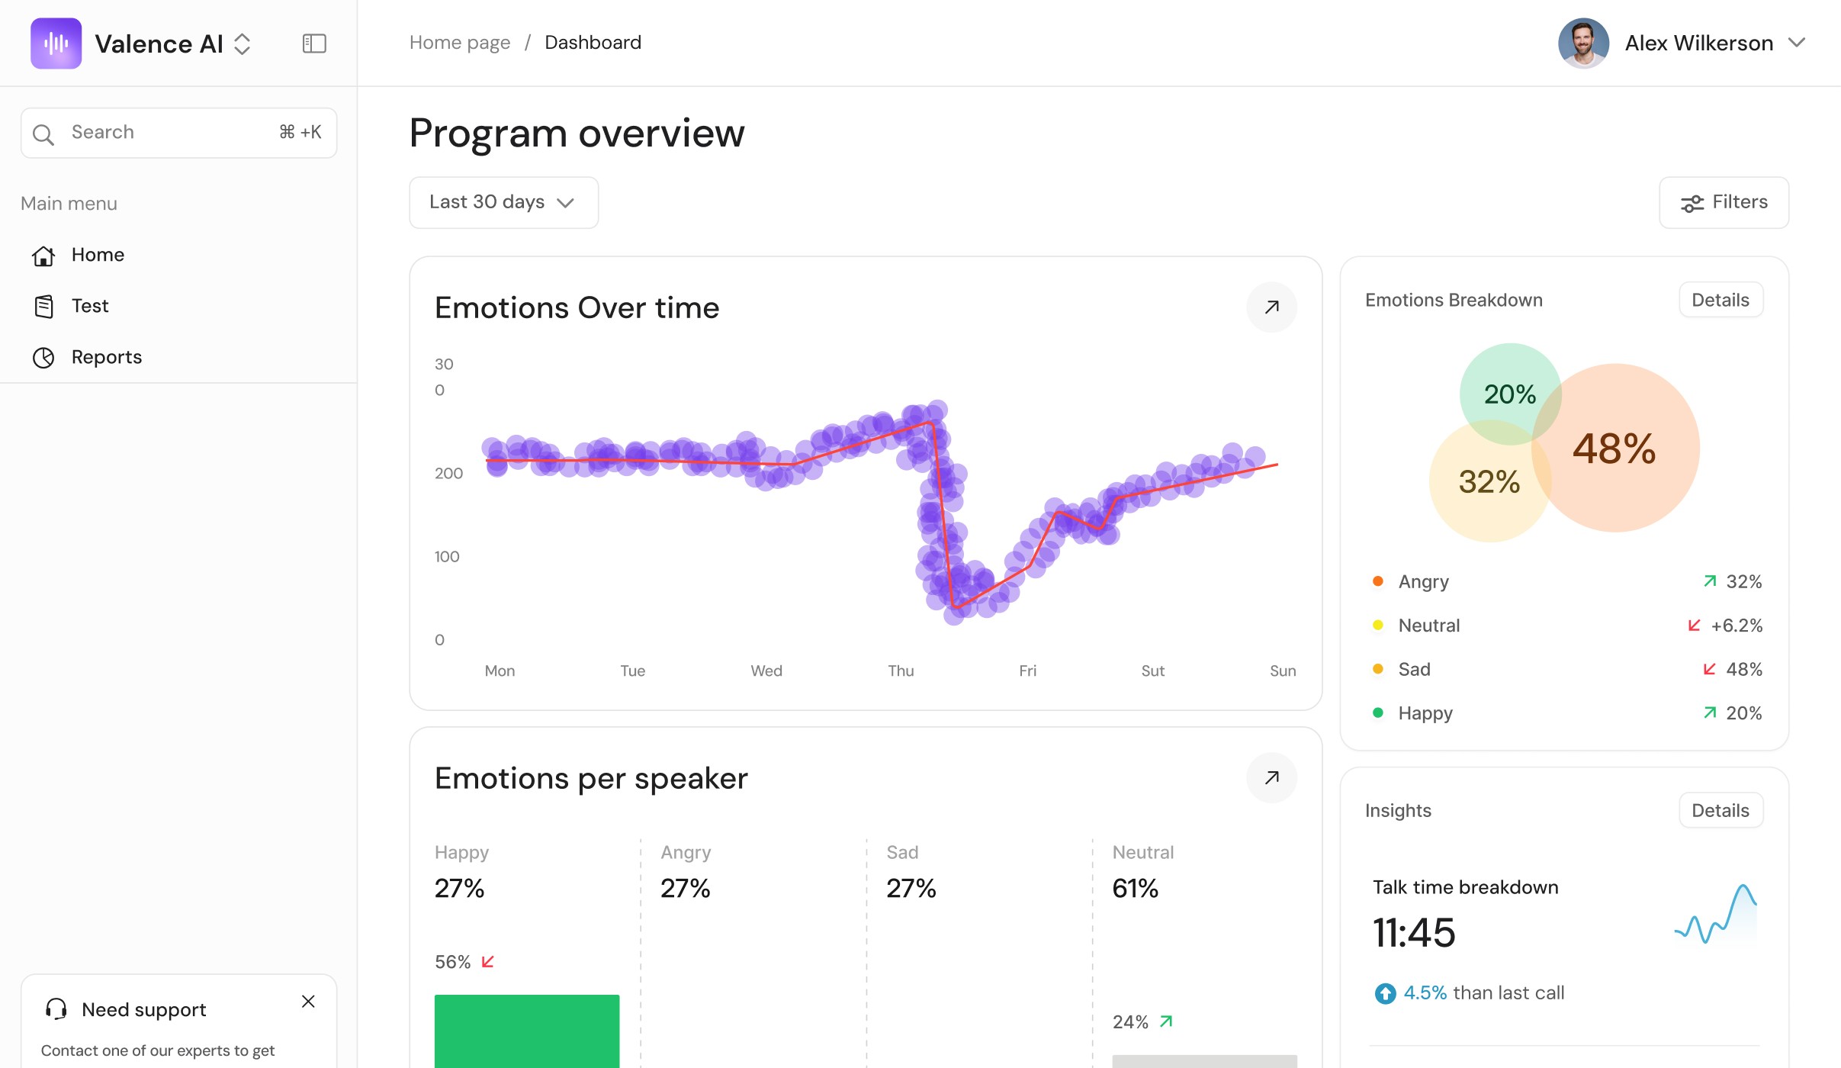Open Filters panel button
1841x1068 pixels.
[x=1723, y=202]
